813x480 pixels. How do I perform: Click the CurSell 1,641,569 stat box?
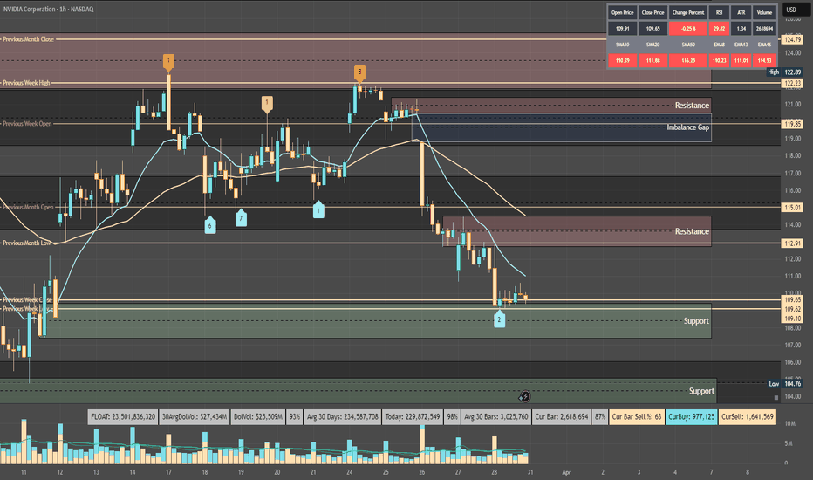tap(748, 416)
